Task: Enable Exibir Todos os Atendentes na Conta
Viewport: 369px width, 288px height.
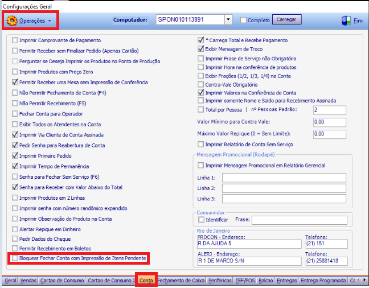Action: pos(15,124)
